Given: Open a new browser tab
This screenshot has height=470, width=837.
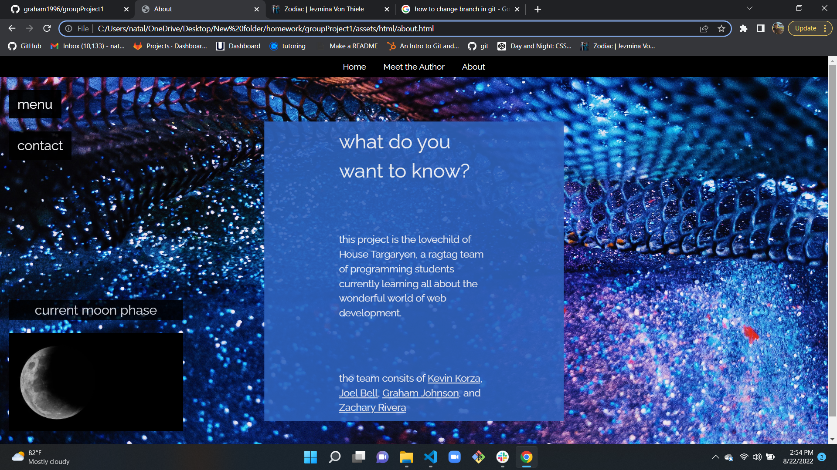Looking at the screenshot, I should 538,9.
